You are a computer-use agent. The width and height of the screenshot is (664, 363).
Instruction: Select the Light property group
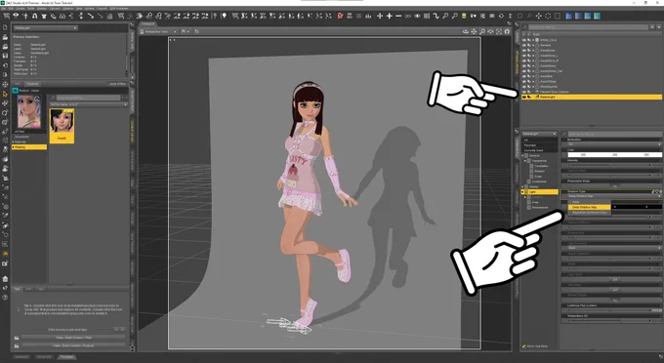click(x=540, y=191)
